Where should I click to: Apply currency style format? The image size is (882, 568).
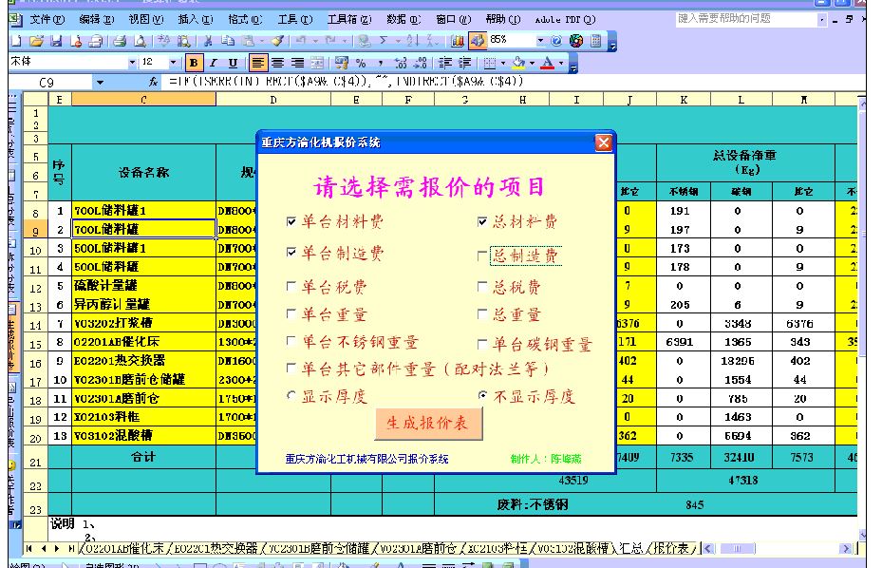pos(342,63)
